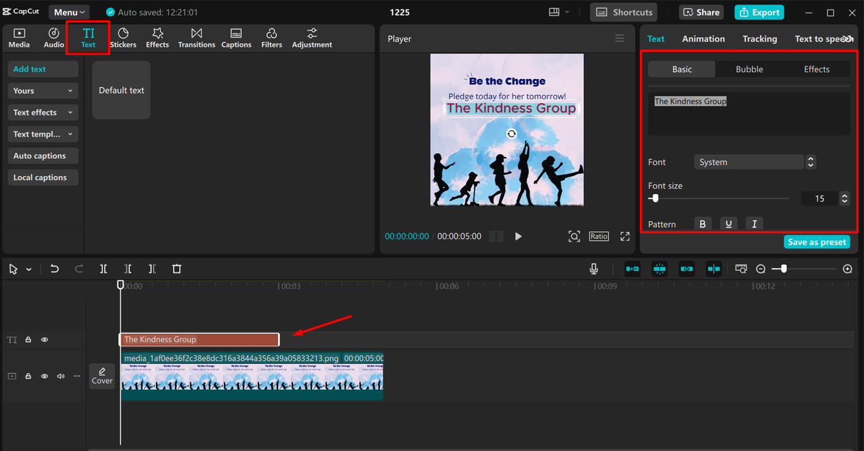Open the Media tab
Viewport: 864px width, 451px height.
pos(19,38)
